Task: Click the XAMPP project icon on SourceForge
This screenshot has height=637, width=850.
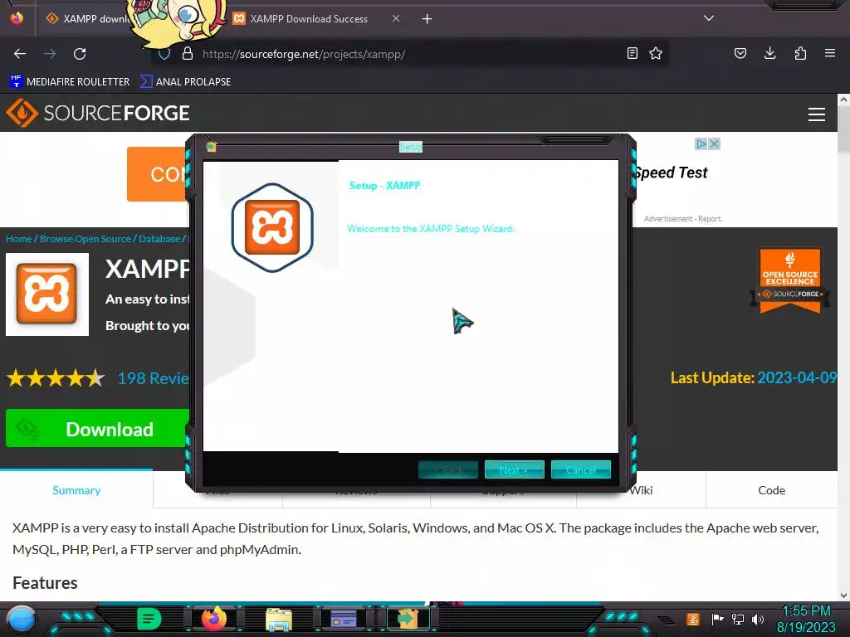Action: coord(47,294)
